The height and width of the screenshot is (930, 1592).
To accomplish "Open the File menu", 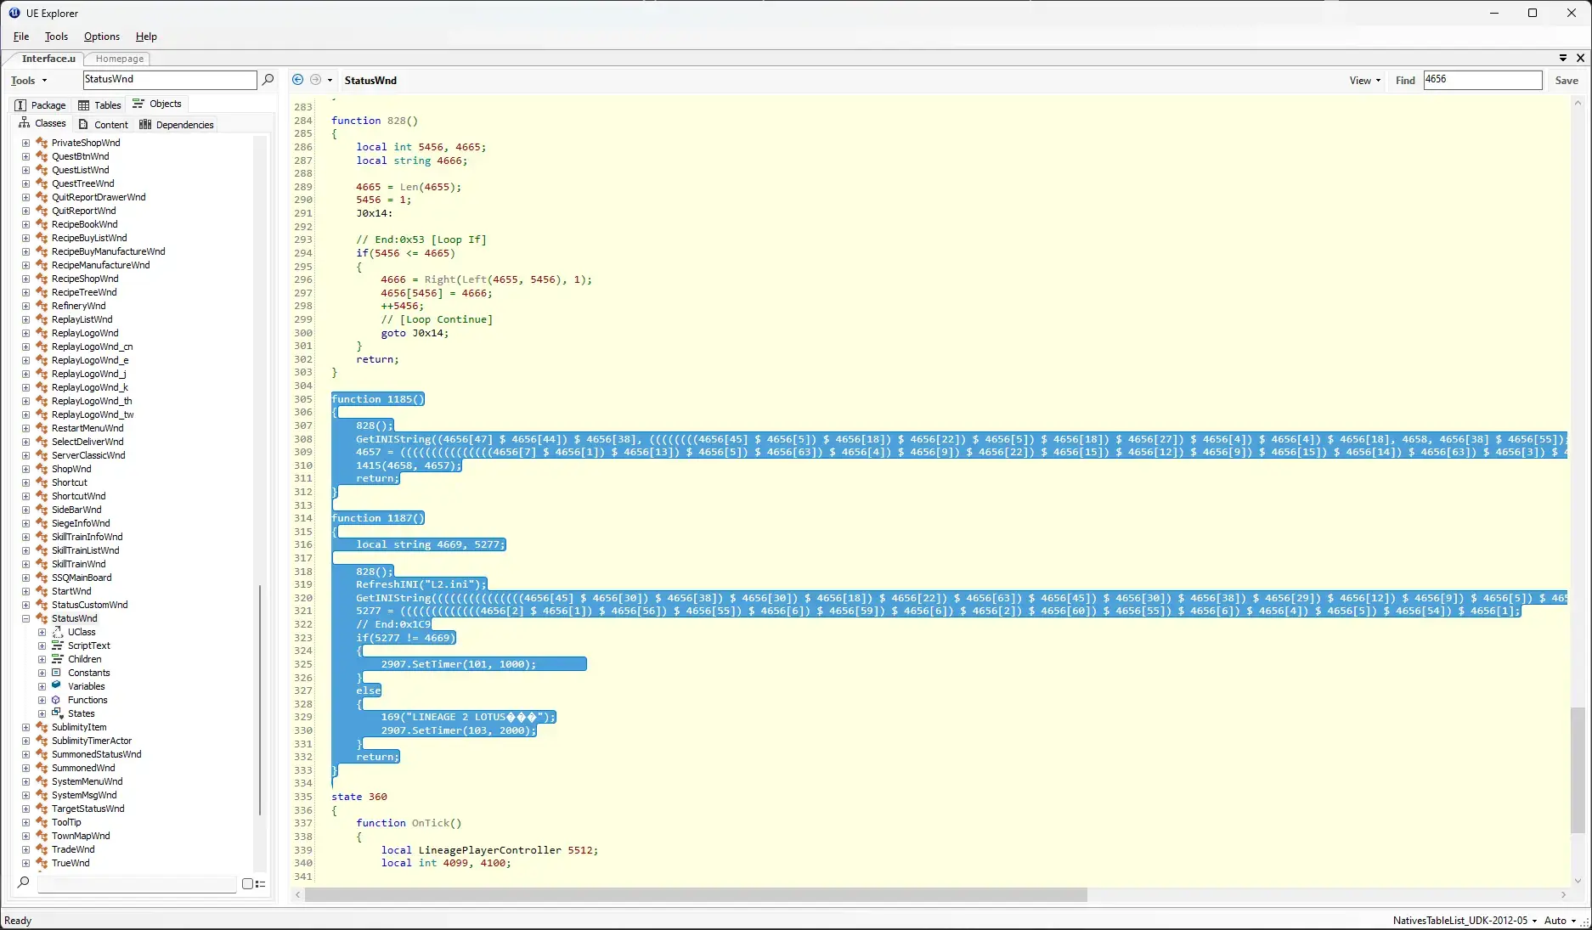I will [21, 37].
